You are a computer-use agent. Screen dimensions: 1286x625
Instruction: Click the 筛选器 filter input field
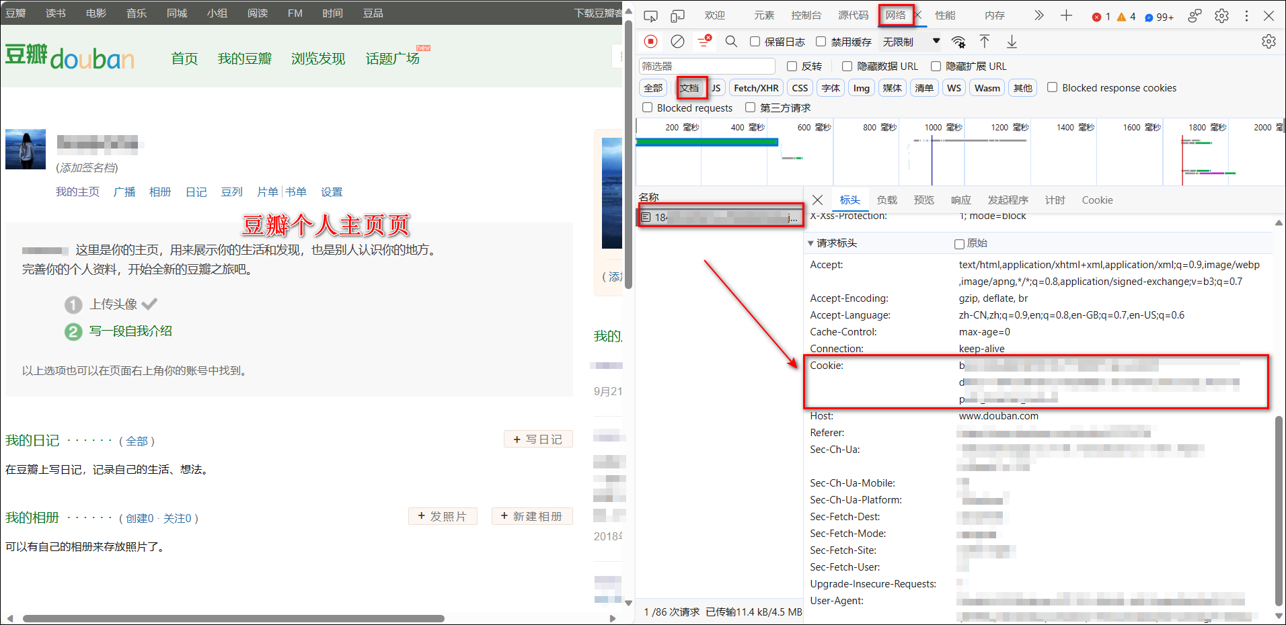coord(706,66)
